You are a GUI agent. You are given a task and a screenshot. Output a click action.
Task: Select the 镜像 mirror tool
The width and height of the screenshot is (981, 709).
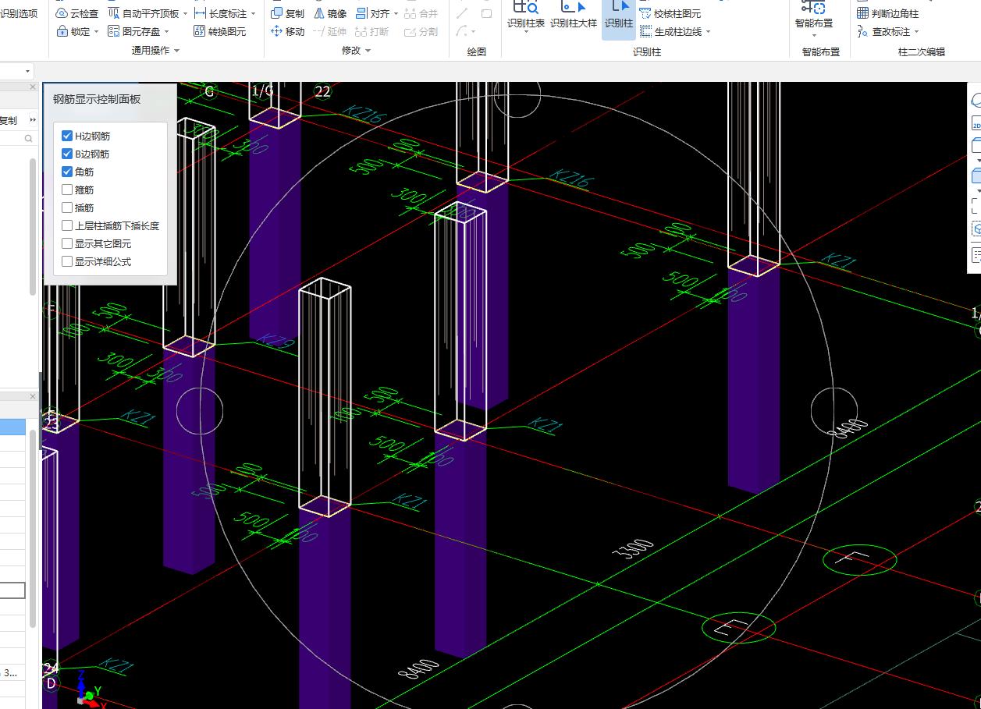click(x=330, y=13)
